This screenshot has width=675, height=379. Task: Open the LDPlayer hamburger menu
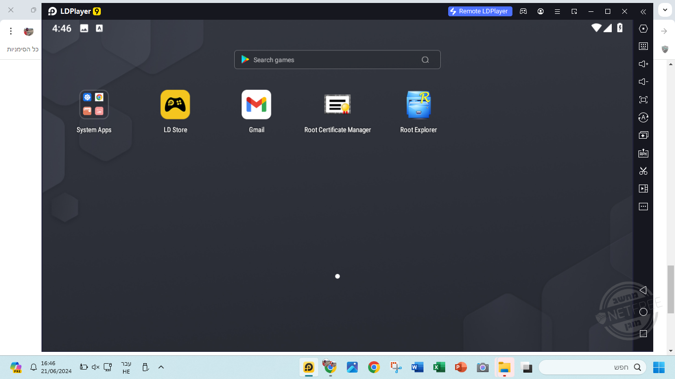click(x=557, y=11)
